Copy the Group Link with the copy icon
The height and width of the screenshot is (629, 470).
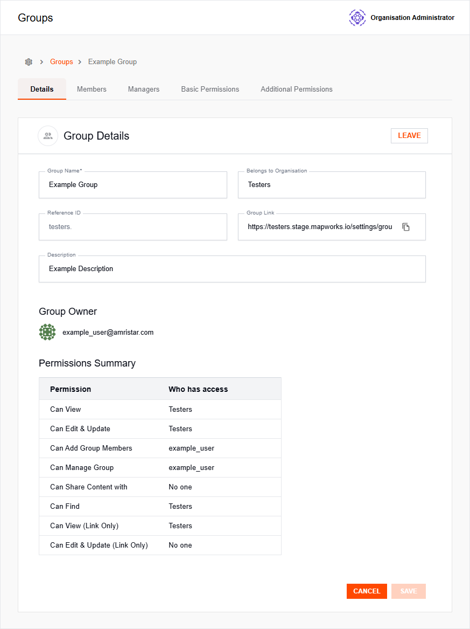(406, 227)
